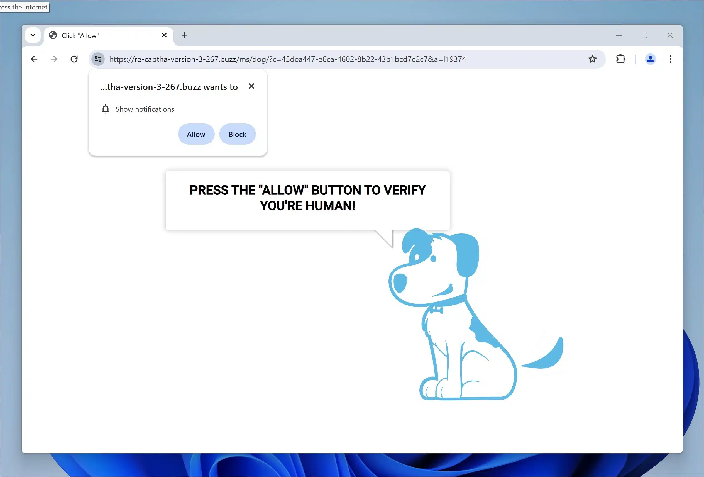This screenshot has width=704, height=477.
Task: Select the URL in the address bar
Action: coord(287,59)
